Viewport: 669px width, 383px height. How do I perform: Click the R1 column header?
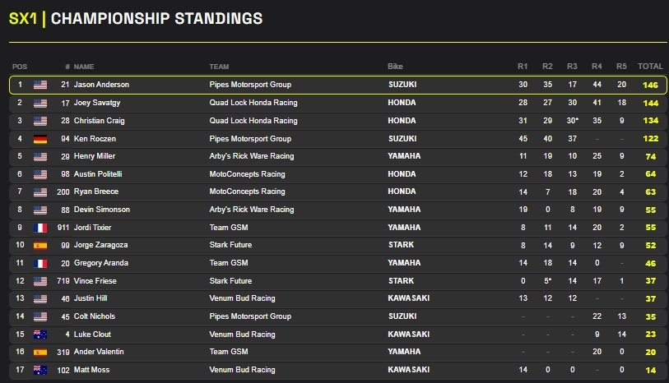[x=523, y=66]
